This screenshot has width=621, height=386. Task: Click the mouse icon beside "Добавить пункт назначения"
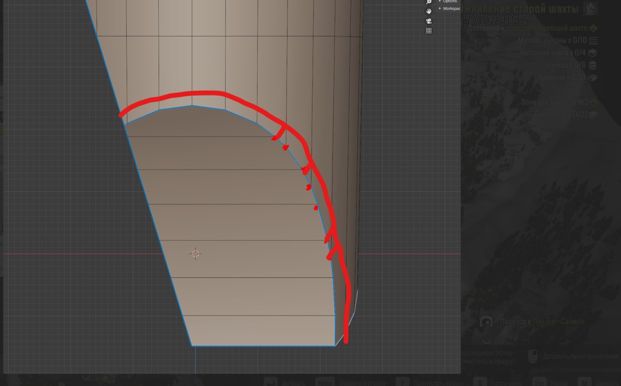tap(533, 356)
